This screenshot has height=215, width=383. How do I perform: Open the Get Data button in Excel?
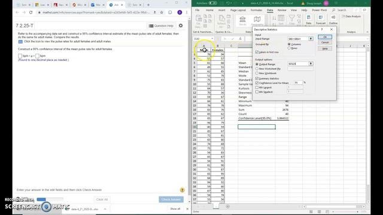pos(199,21)
